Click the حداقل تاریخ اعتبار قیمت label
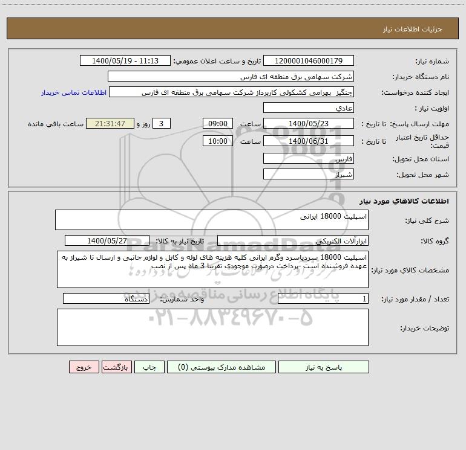 coord(422,141)
